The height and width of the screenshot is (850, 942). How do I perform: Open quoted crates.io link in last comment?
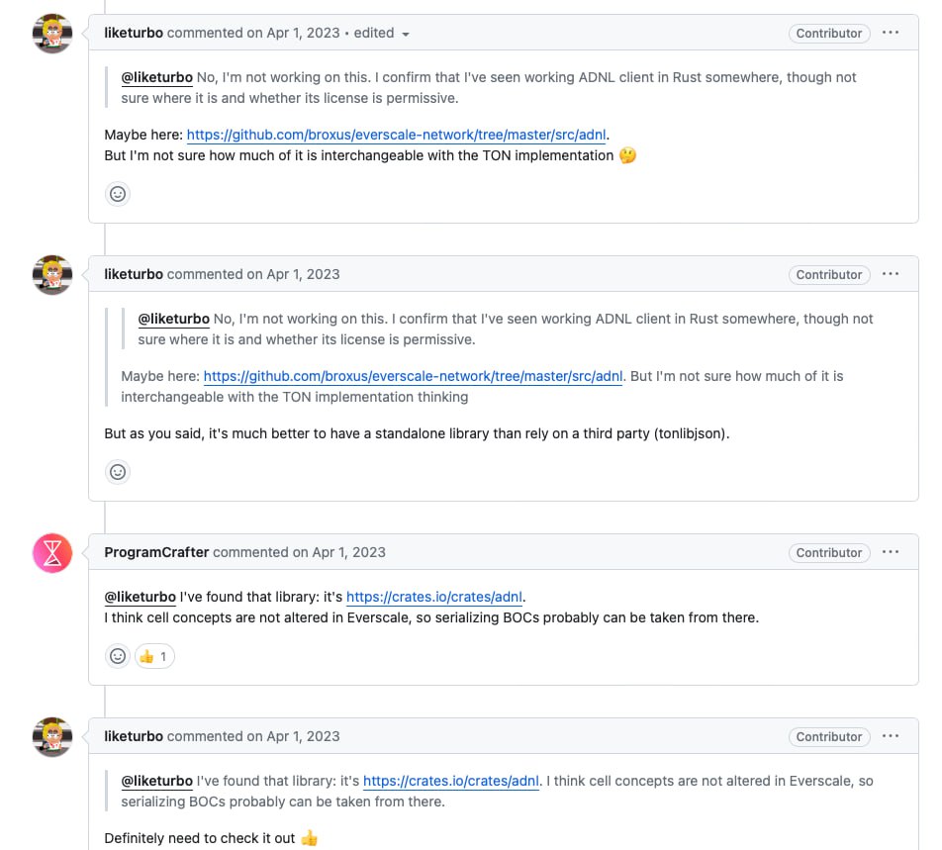451,781
